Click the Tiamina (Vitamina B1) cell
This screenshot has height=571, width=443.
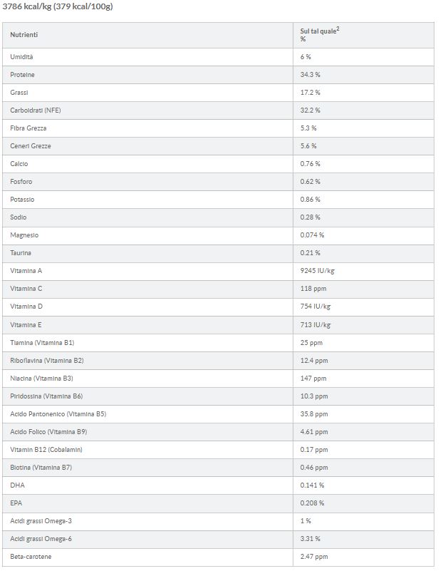[x=42, y=342]
